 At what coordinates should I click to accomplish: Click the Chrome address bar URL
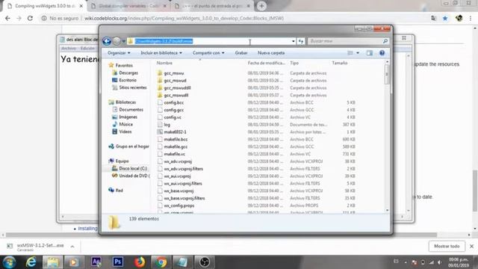coord(184,18)
